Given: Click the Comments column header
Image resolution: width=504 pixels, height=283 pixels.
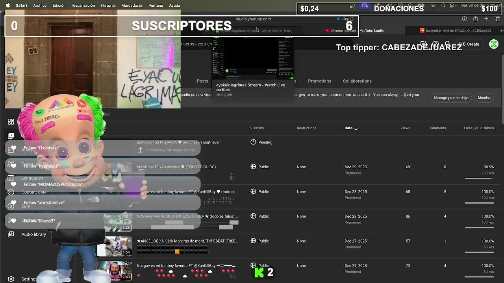Looking at the screenshot, I should (x=437, y=128).
